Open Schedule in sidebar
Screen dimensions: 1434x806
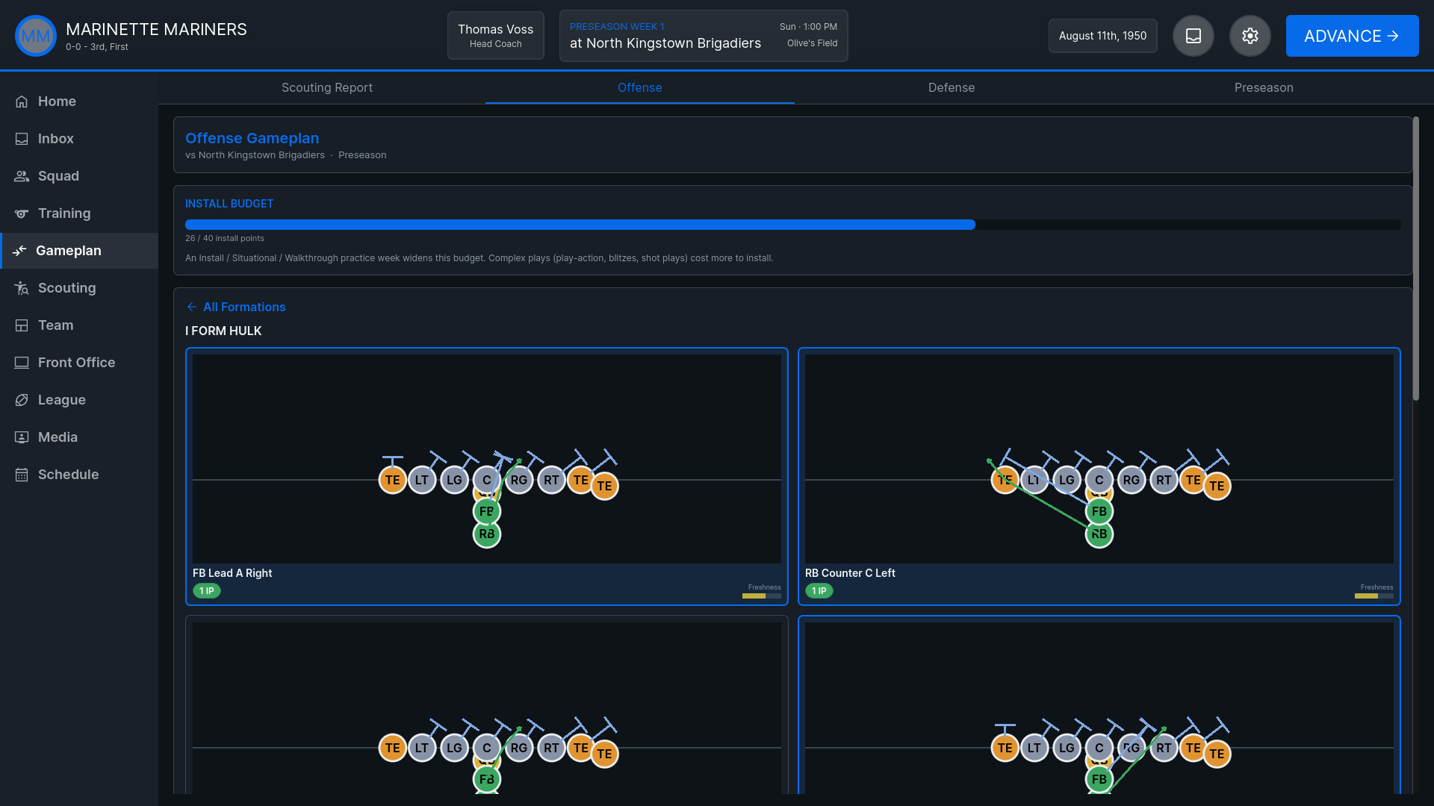click(79, 475)
